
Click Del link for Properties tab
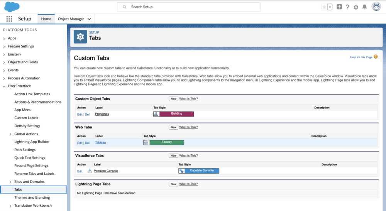[x=87, y=114]
